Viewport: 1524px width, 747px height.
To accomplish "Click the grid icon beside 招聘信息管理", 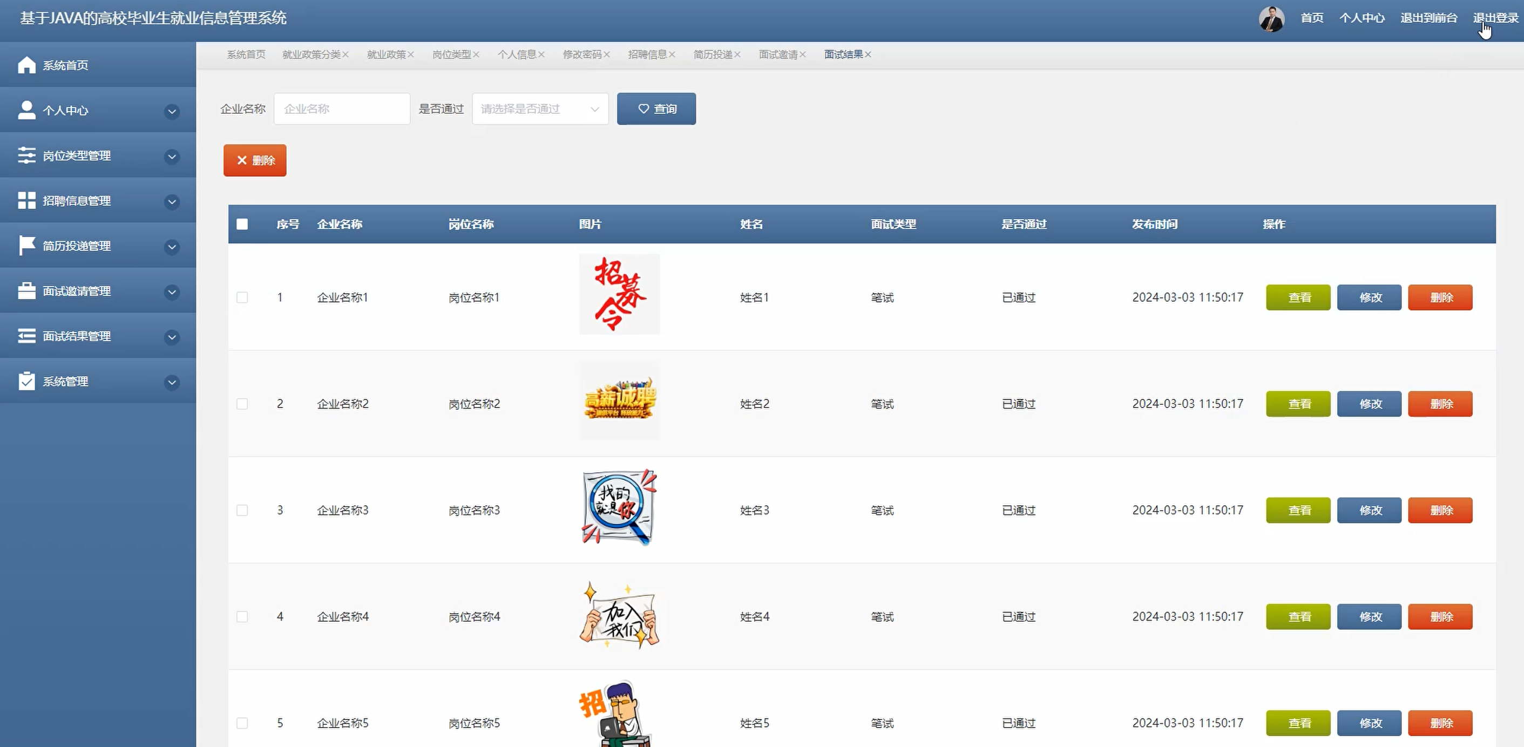I will click(26, 200).
